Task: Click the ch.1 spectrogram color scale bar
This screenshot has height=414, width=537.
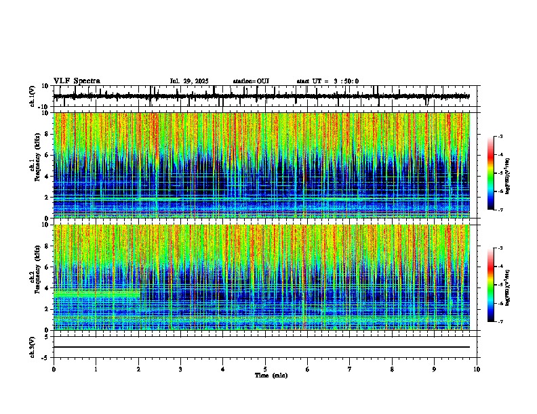Action: (x=491, y=173)
